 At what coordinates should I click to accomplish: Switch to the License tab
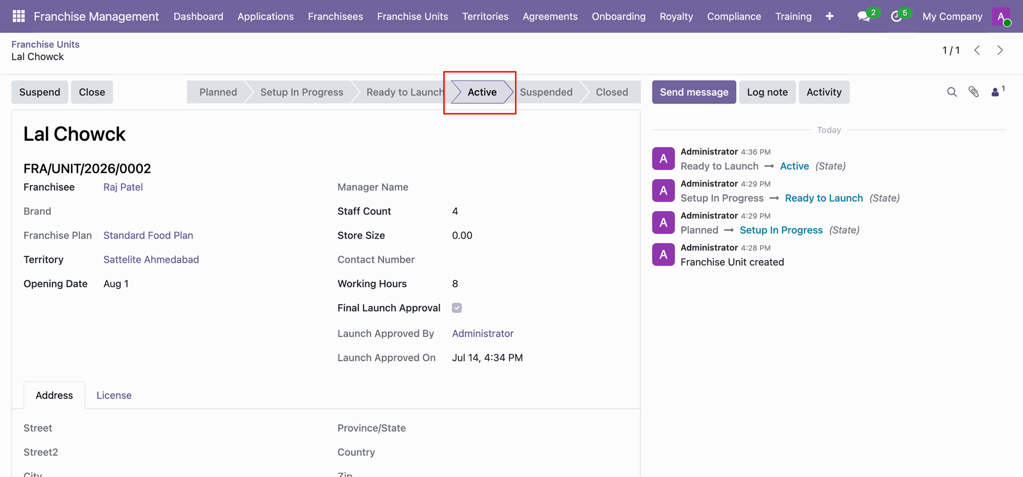click(x=114, y=395)
